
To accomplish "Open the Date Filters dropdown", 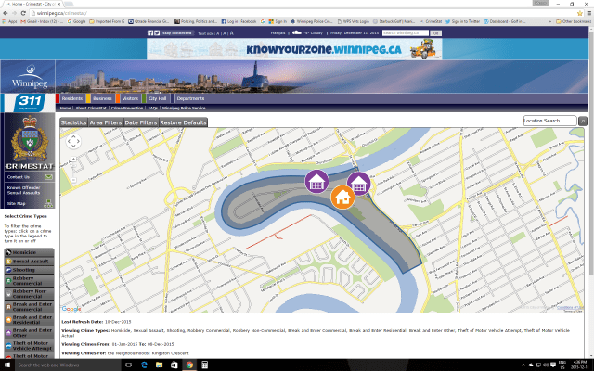I will point(140,122).
